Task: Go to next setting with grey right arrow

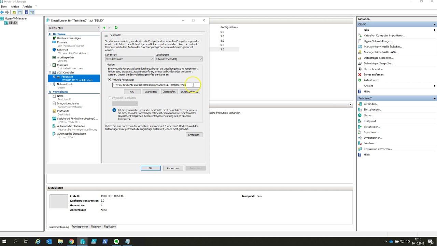Action: click(109, 28)
